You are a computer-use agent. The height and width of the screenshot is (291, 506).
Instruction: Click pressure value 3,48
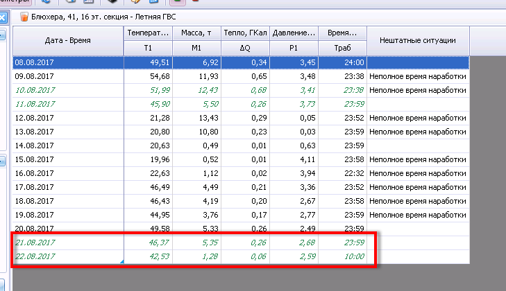[x=307, y=76]
